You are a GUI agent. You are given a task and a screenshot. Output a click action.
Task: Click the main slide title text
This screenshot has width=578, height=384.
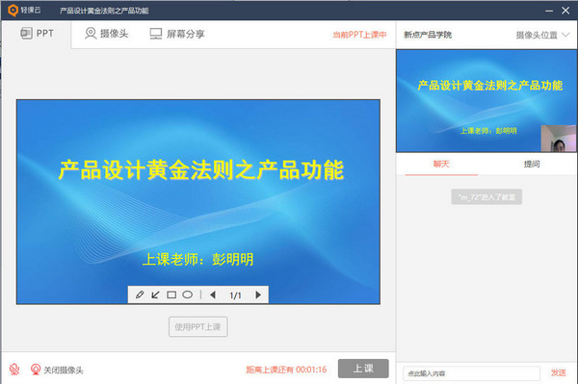(x=201, y=170)
